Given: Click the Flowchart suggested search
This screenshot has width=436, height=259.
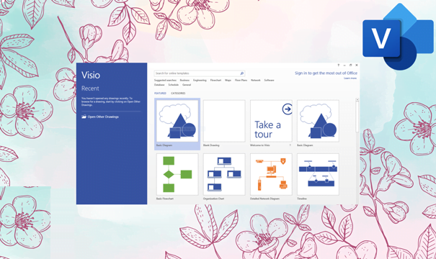Looking at the screenshot, I should [x=215, y=81].
